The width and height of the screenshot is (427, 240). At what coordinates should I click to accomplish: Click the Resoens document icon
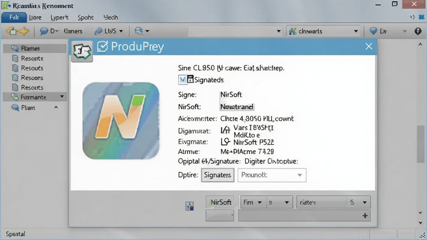(x=15, y=78)
